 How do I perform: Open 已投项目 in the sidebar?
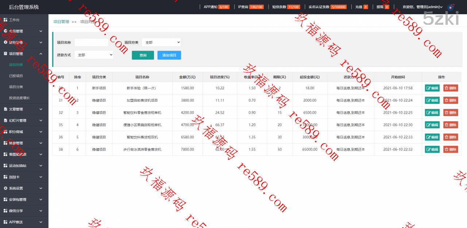tap(16, 76)
